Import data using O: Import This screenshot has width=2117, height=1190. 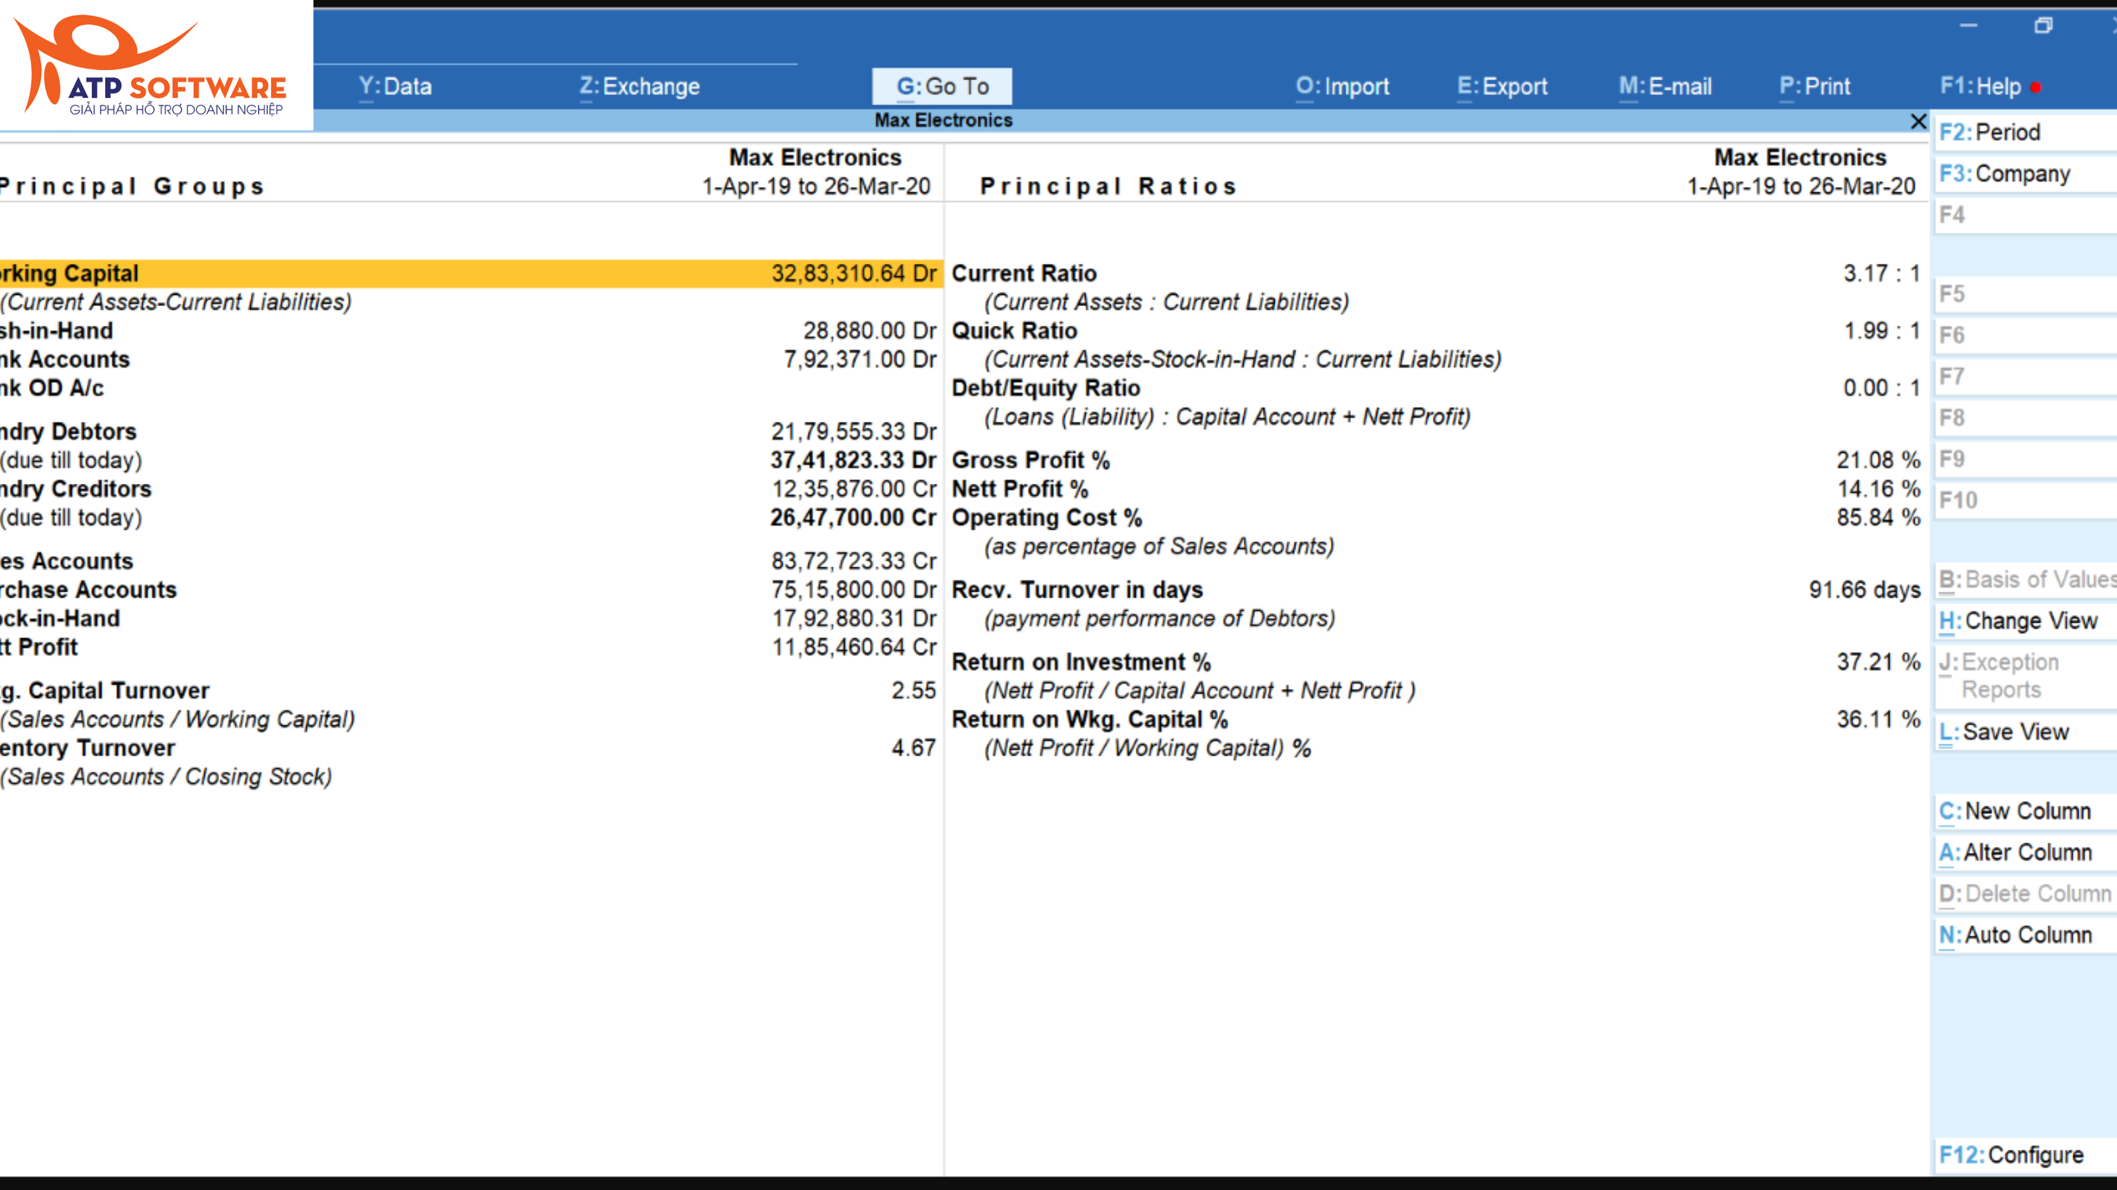point(1343,85)
